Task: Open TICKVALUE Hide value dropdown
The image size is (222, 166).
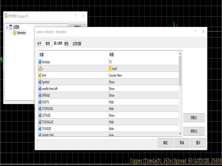Action: point(143,122)
